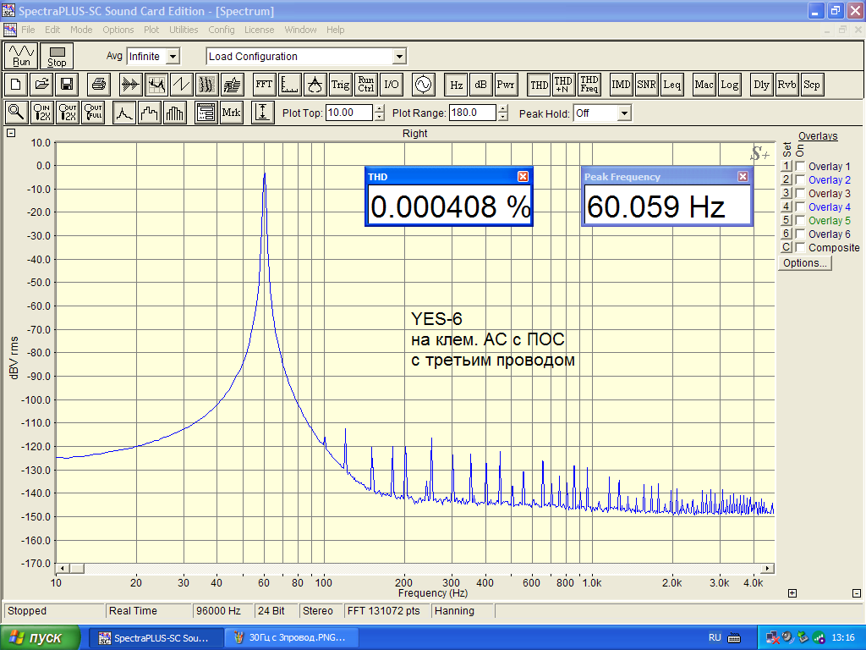Click inside the Plot Range field
The height and width of the screenshot is (650, 866).
tap(473, 113)
